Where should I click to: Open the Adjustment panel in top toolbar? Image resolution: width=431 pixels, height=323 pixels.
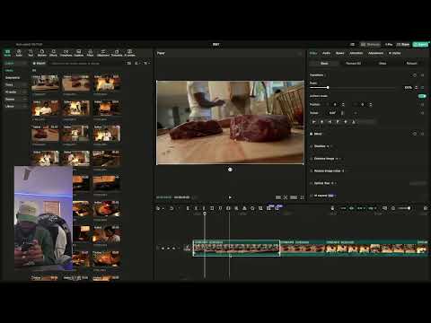[103, 53]
